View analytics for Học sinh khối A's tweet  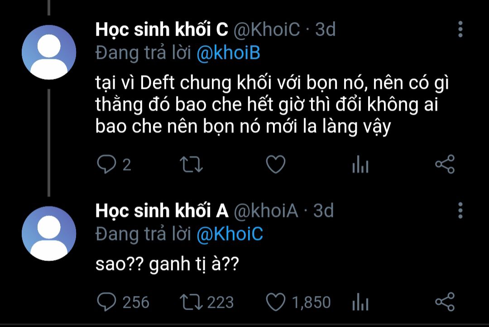[360, 303]
